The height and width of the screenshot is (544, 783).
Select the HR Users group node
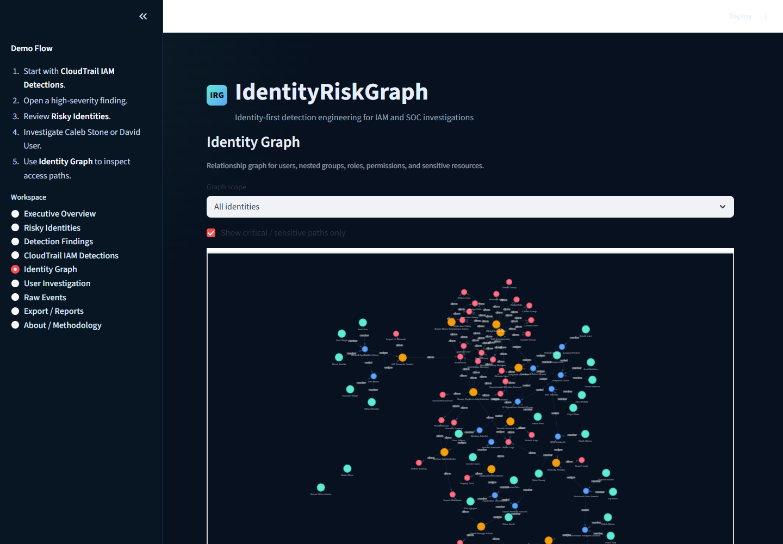[x=374, y=376]
